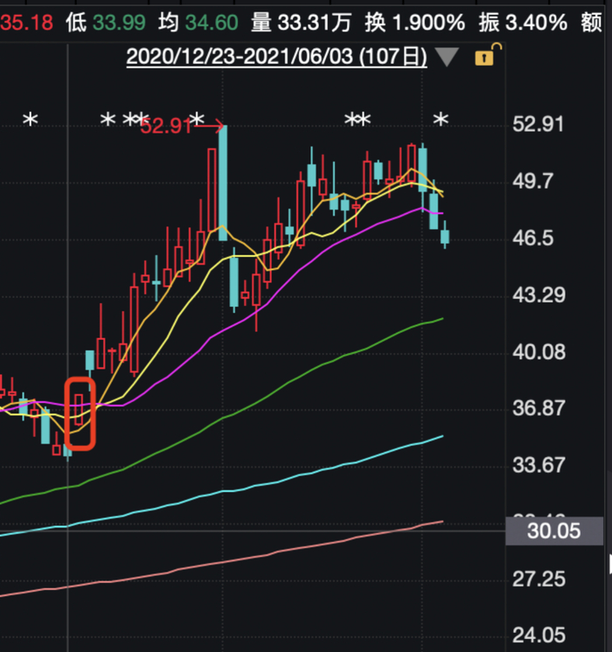The width and height of the screenshot is (612, 652).
Task: Click the 振 3.40% amplitude value
Action: click(x=523, y=23)
